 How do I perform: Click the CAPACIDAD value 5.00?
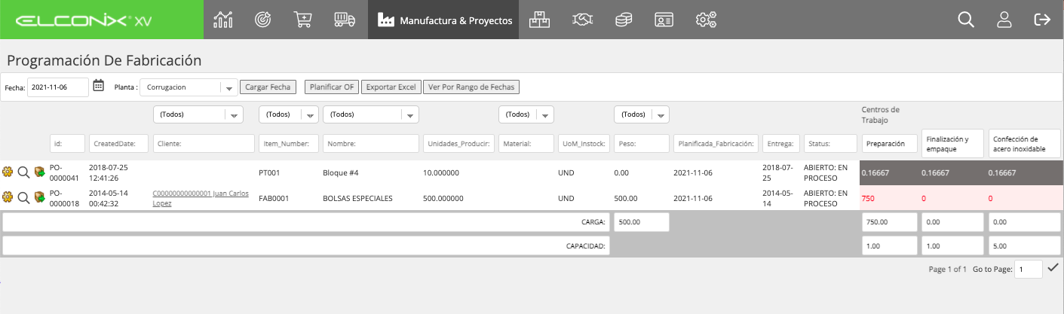1024,245
